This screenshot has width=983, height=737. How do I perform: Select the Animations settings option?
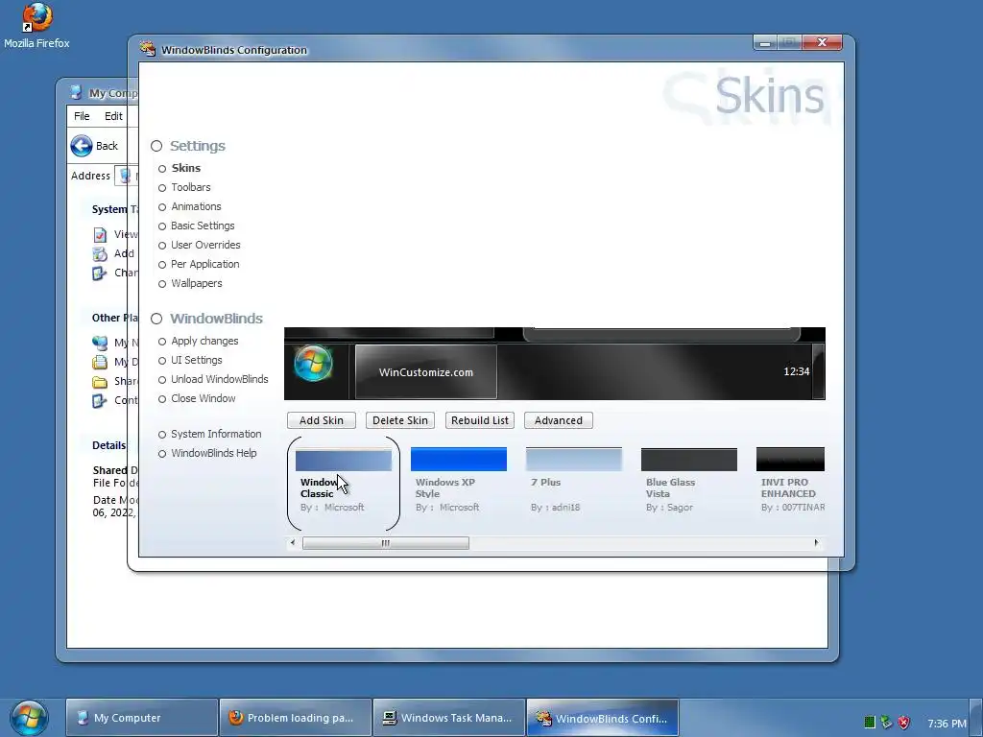pos(196,207)
